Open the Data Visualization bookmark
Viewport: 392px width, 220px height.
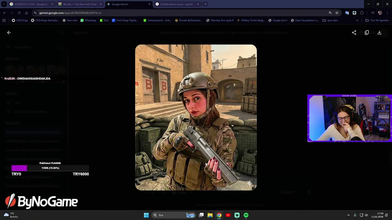point(305,20)
